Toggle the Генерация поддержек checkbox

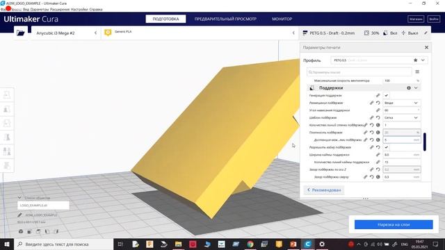387,96
